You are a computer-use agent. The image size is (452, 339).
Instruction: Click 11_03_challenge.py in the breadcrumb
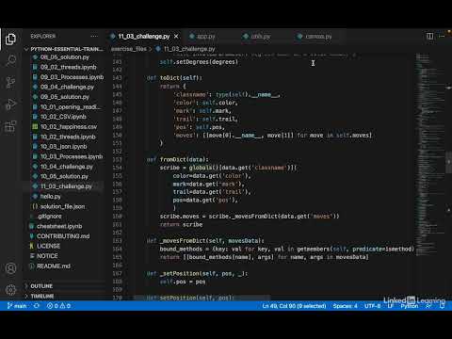[189, 49]
